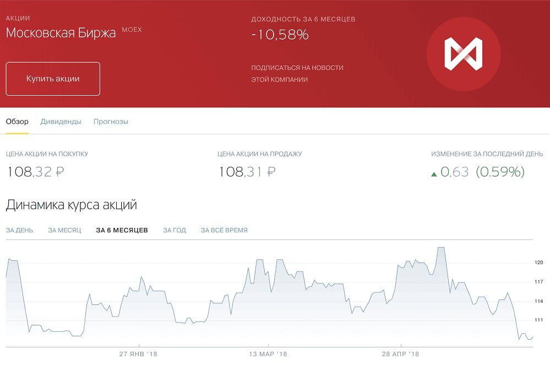This screenshot has height=365, width=550.
Task: Click the MOEX ticker label
Action: point(132,30)
